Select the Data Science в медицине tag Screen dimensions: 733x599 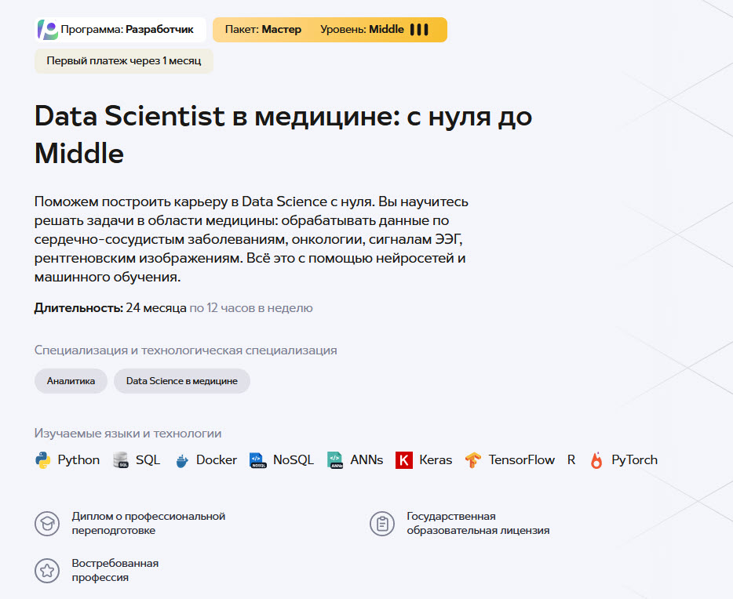point(181,381)
